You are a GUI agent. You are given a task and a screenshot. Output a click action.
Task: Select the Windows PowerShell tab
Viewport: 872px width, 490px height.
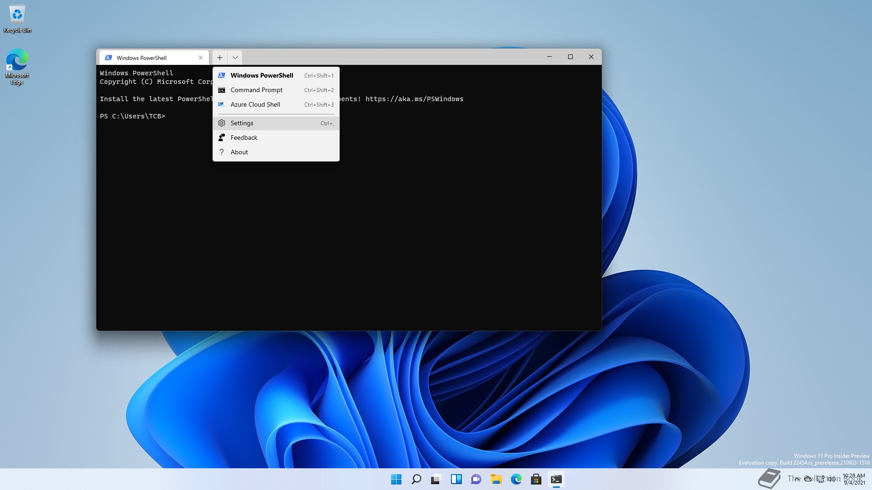tap(154, 58)
